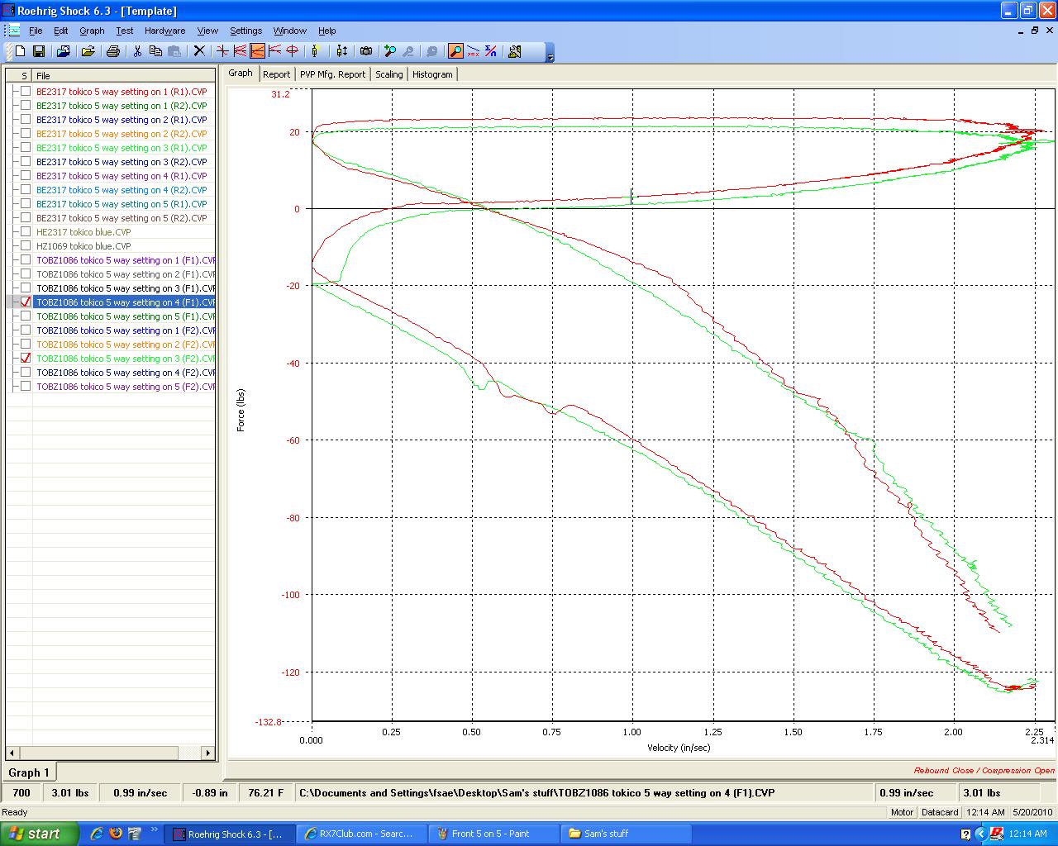1058x846 pixels.
Task: Check the HE2317 tokico blue file checkbox
Action: pos(26,232)
